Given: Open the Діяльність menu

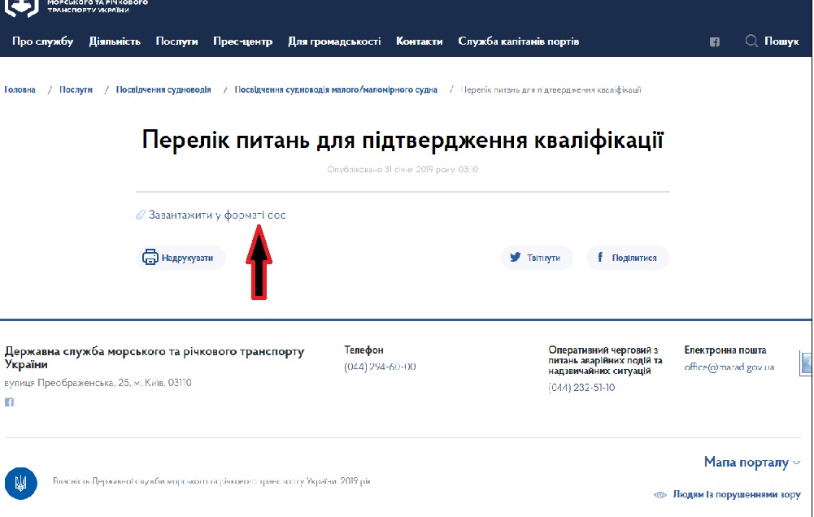Looking at the screenshot, I should pyautogui.click(x=115, y=41).
